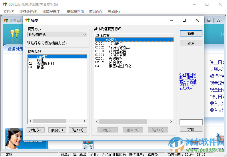Click 增加(A) under 摘要类别

point(35,130)
